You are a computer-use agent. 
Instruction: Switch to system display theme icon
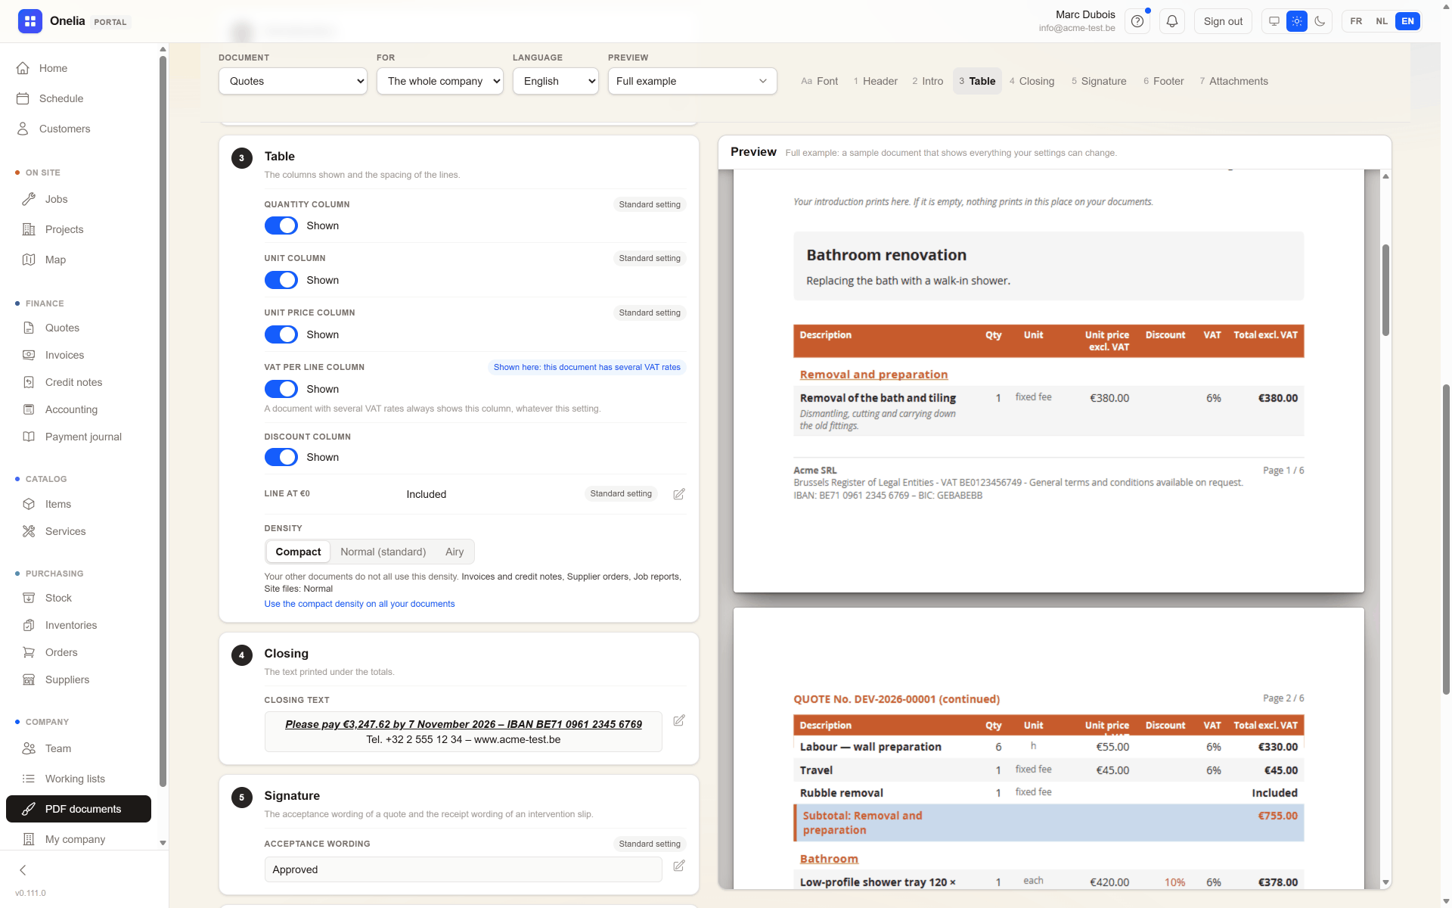coord(1274,21)
